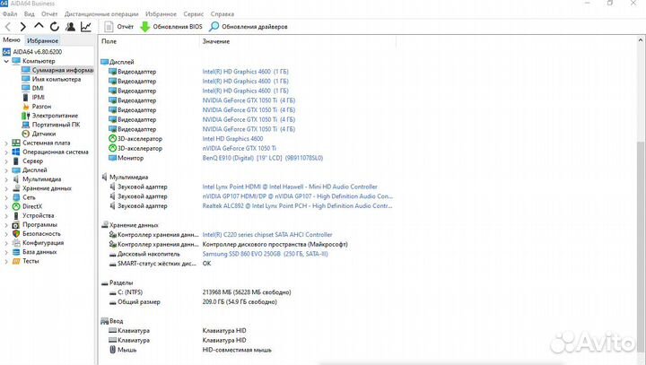Go up one level with Up arrow

click(x=40, y=27)
